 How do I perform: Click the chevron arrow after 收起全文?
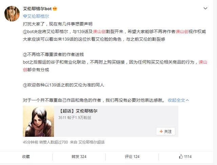[187, 100]
